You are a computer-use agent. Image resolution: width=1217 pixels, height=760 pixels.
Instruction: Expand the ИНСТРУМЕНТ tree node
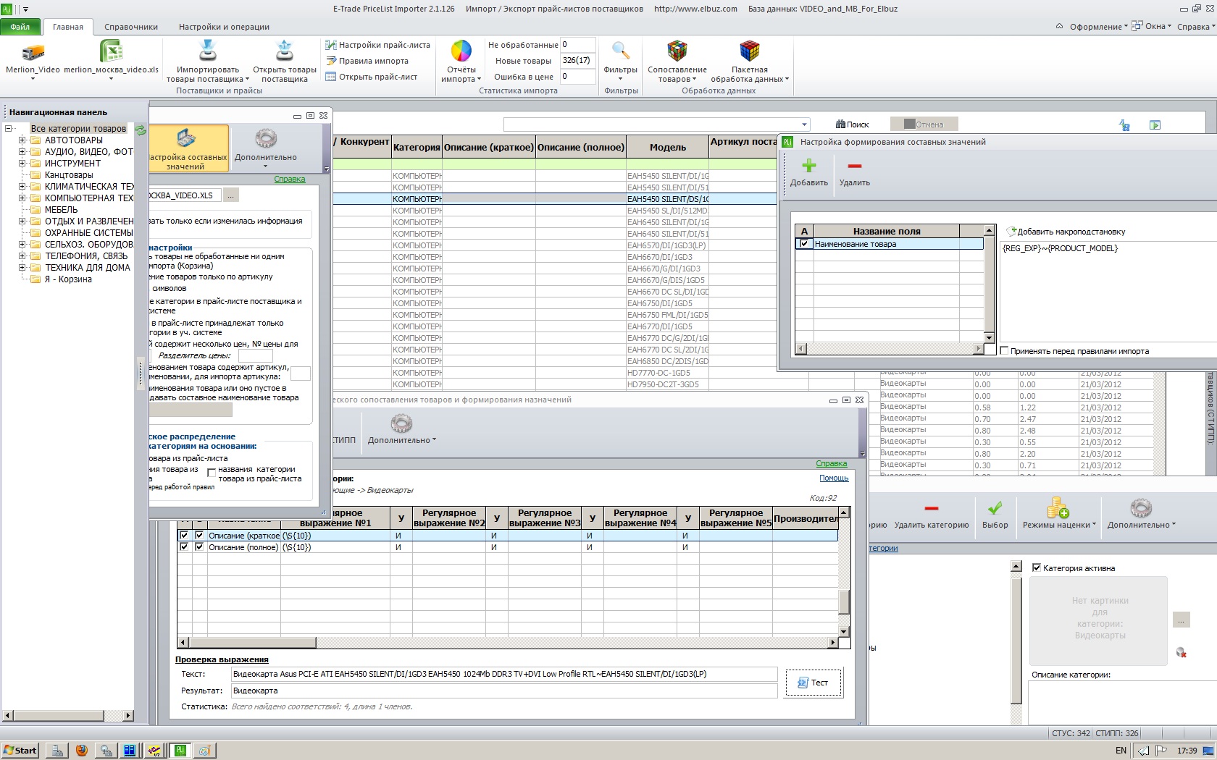[x=22, y=164]
